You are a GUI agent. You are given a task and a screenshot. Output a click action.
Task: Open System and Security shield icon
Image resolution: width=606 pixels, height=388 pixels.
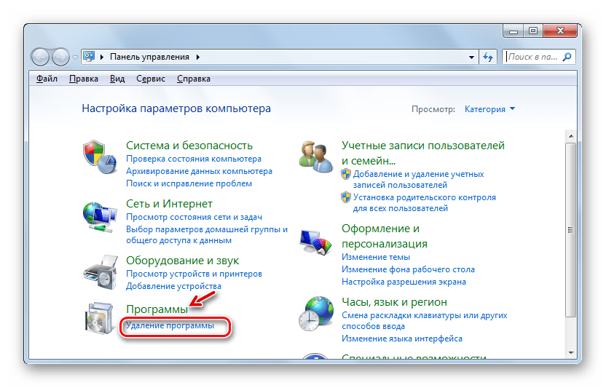click(x=99, y=157)
